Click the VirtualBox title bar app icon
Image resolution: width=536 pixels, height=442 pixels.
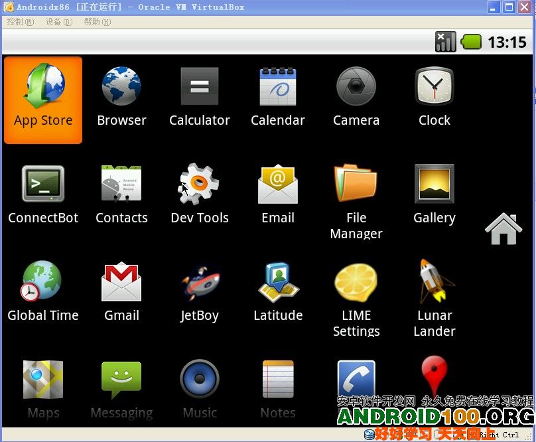tap(9, 7)
